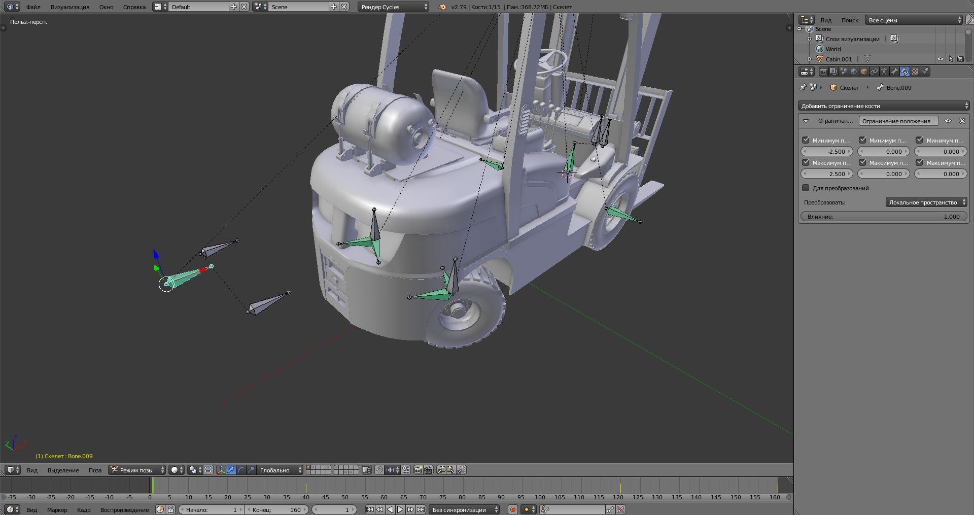This screenshot has height=515, width=974.
Task: Open the Render Layers properties tab
Action: point(833,72)
